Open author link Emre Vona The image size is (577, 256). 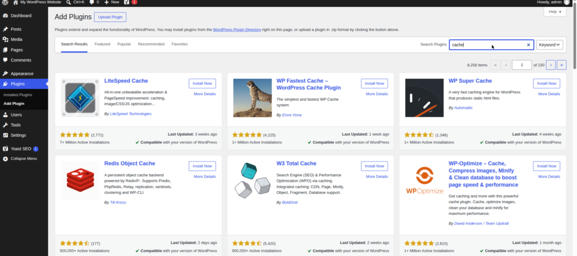(x=292, y=115)
